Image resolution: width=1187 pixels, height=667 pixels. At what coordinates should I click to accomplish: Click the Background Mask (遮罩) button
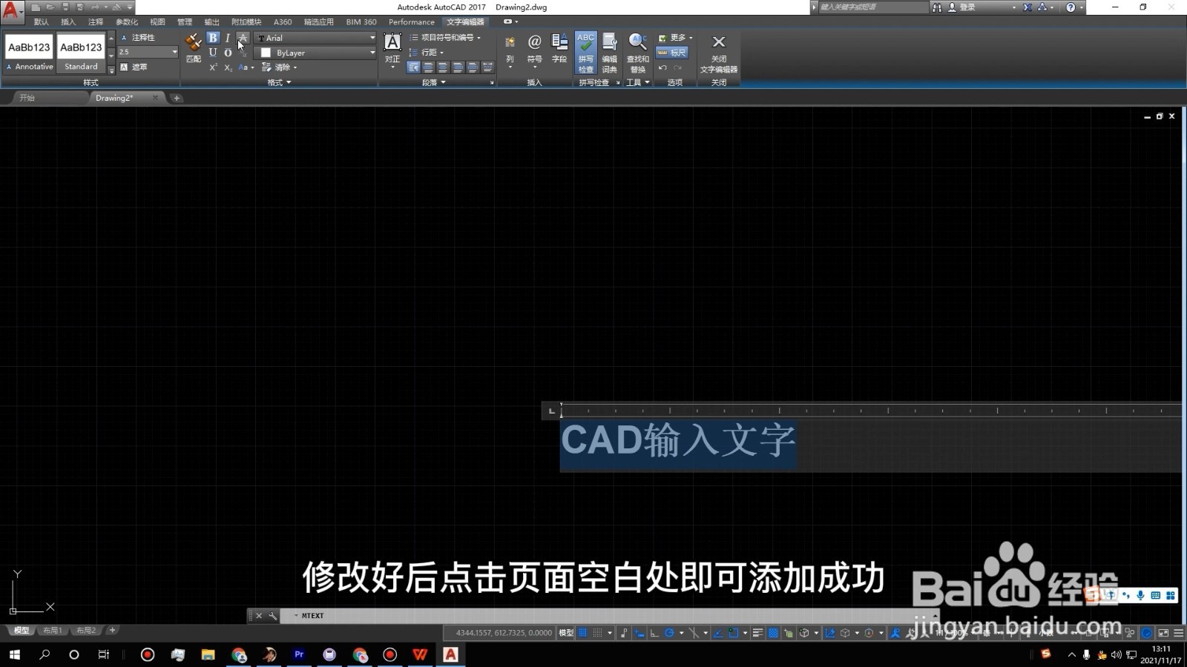tap(134, 67)
